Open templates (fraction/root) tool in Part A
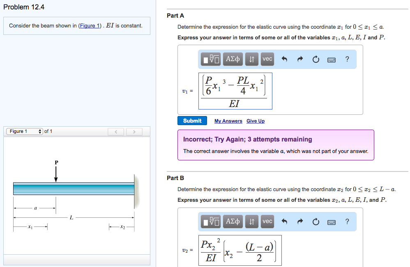The height and width of the screenshot is (267, 410). point(211,59)
